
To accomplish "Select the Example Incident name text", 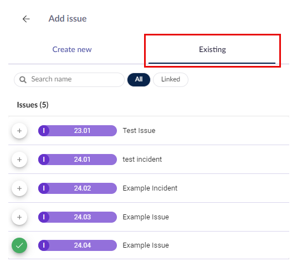I will (x=150, y=188).
